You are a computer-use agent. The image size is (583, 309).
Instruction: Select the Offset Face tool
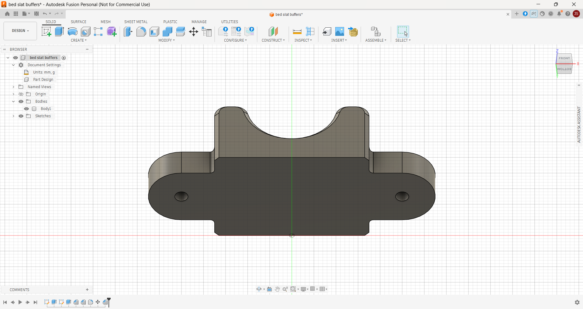(180, 32)
